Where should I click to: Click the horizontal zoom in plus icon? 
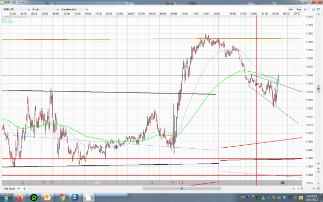pos(314,189)
